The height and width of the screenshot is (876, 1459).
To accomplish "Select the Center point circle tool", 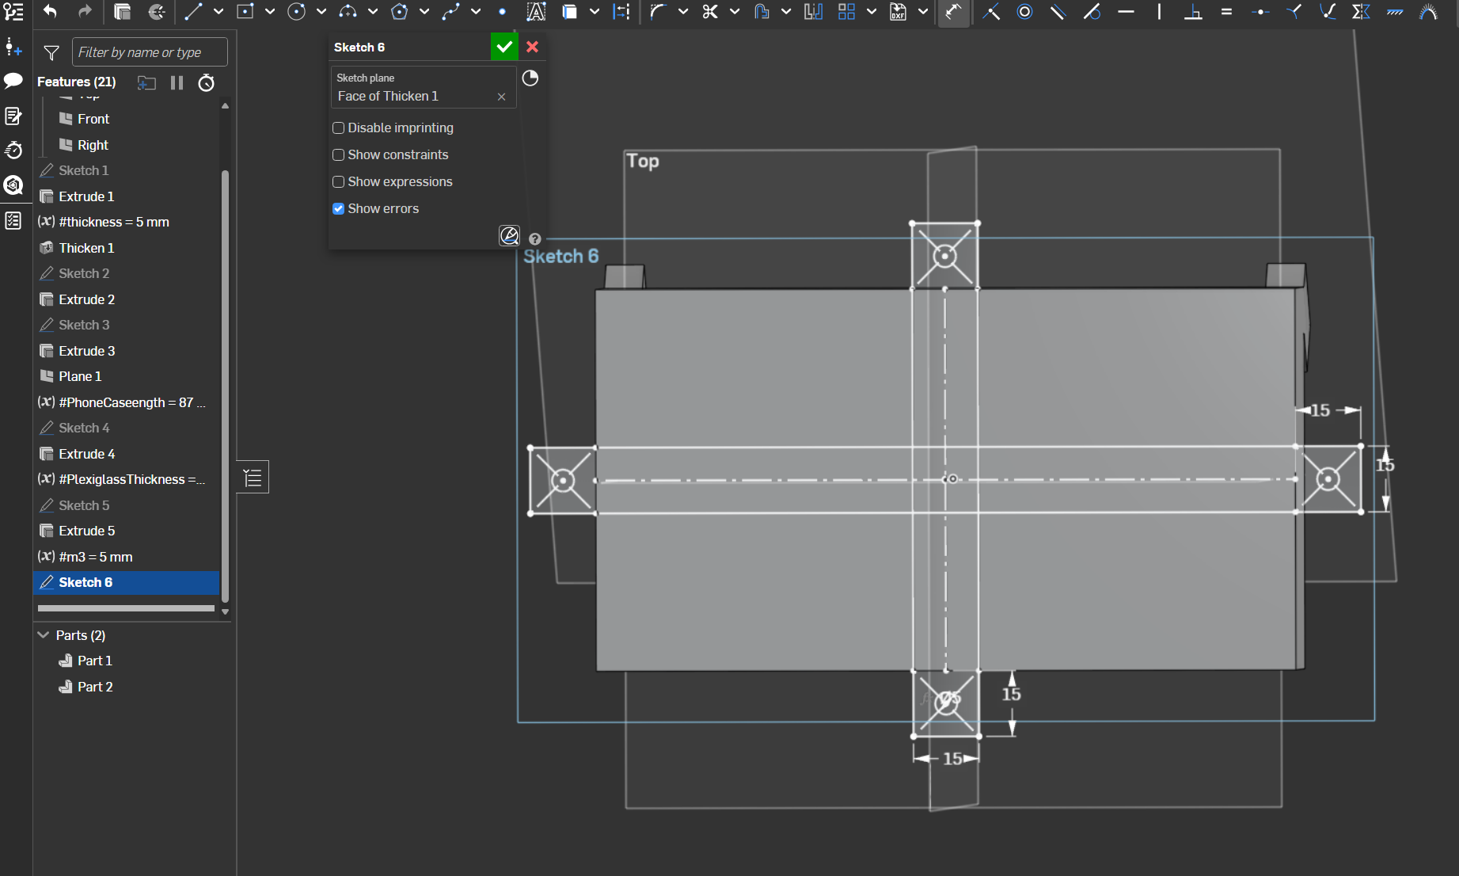I will pyautogui.click(x=296, y=12).
